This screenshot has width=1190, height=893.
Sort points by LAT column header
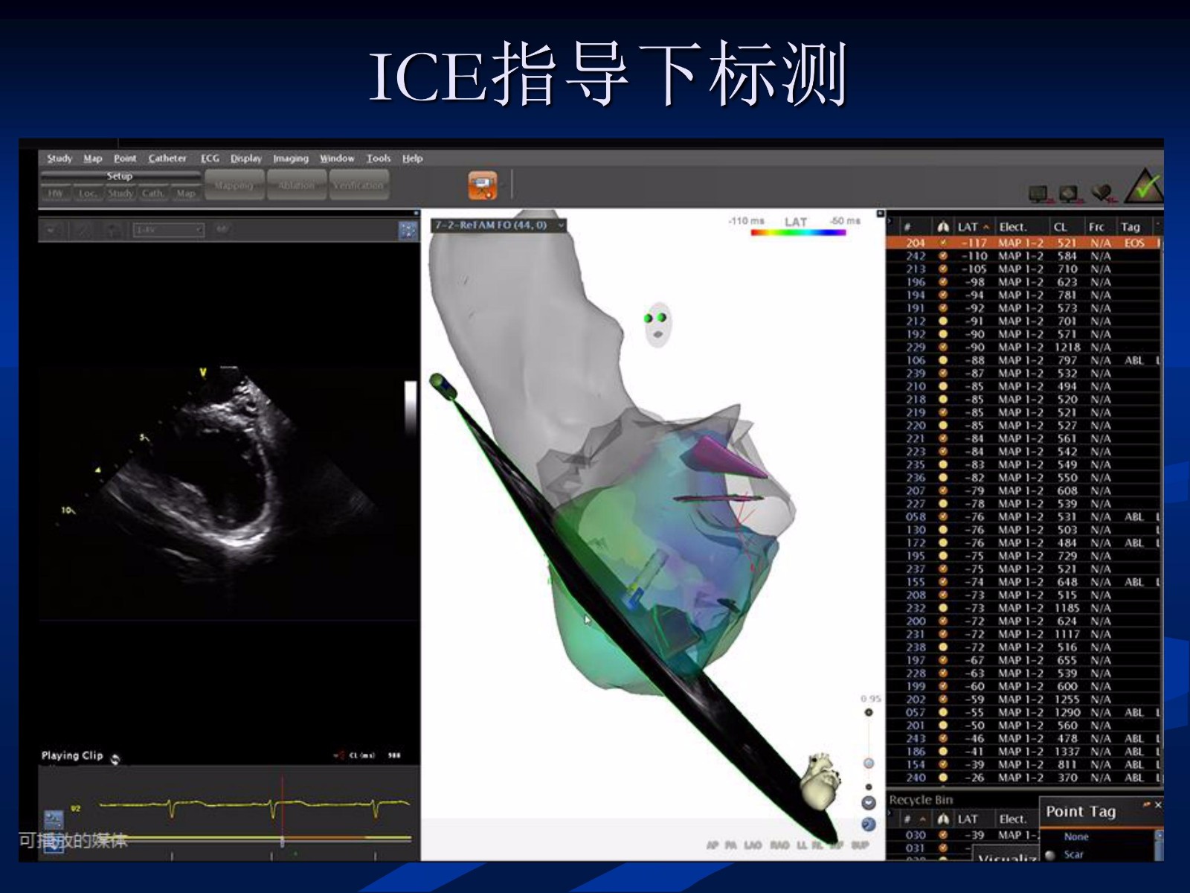click(x=973, y=227)
